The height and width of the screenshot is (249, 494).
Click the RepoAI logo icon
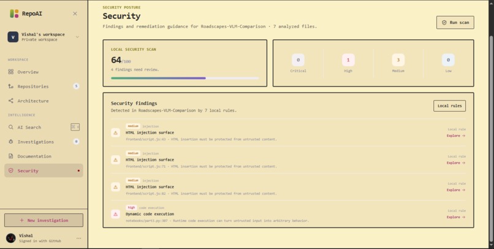pos(14,13)
